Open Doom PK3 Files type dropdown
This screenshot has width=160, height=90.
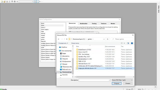(122, 80)
